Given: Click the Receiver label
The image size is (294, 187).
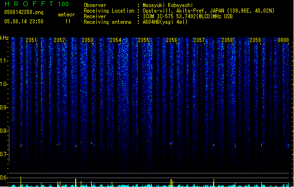Looking at the screenshot, I should point(95,16).
